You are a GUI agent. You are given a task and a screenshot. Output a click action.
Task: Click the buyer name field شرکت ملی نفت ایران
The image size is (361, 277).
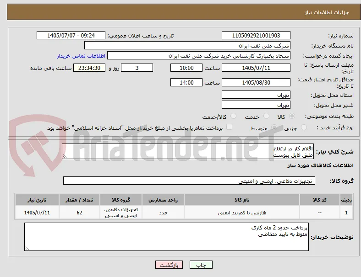coord(187,45)
